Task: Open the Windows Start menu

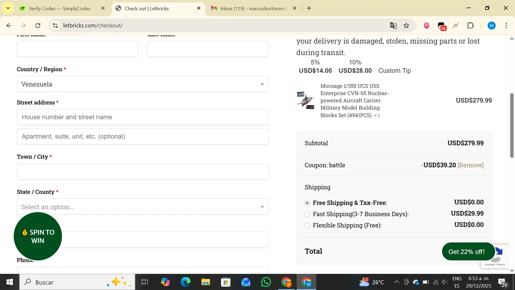Action: (9, 282)
